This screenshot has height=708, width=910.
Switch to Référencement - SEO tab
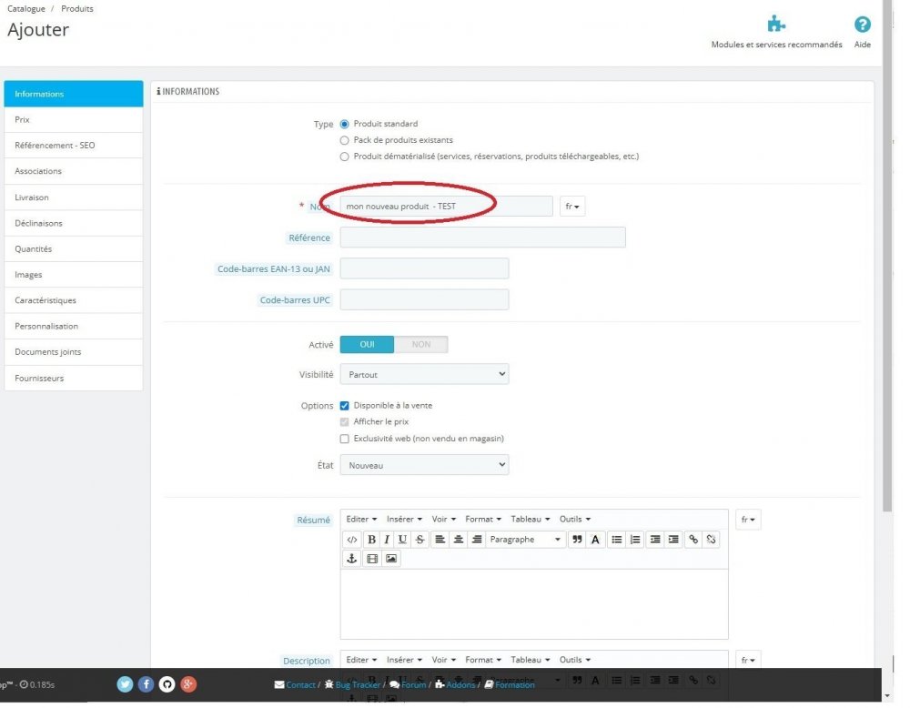click(75, 147)
